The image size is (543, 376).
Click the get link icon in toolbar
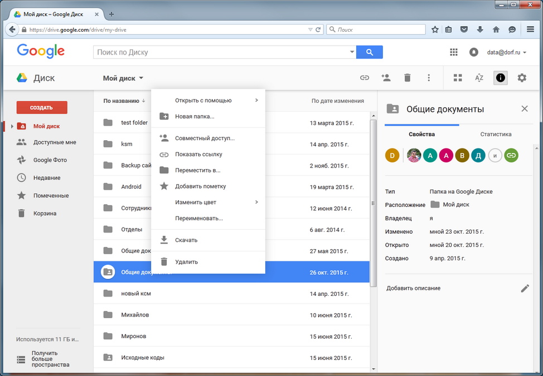point(364,78)
